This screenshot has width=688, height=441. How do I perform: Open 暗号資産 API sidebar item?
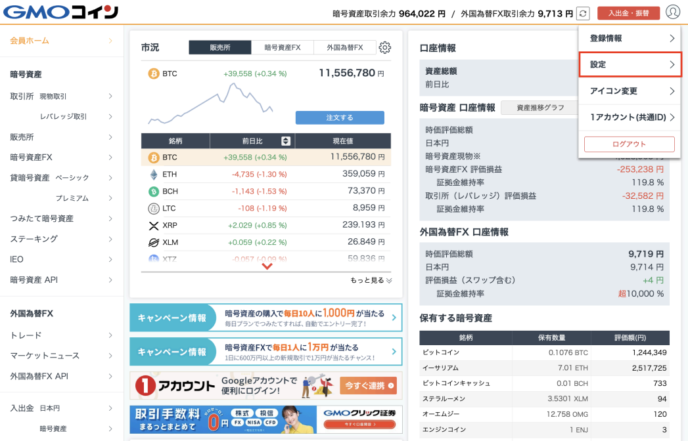61,280
